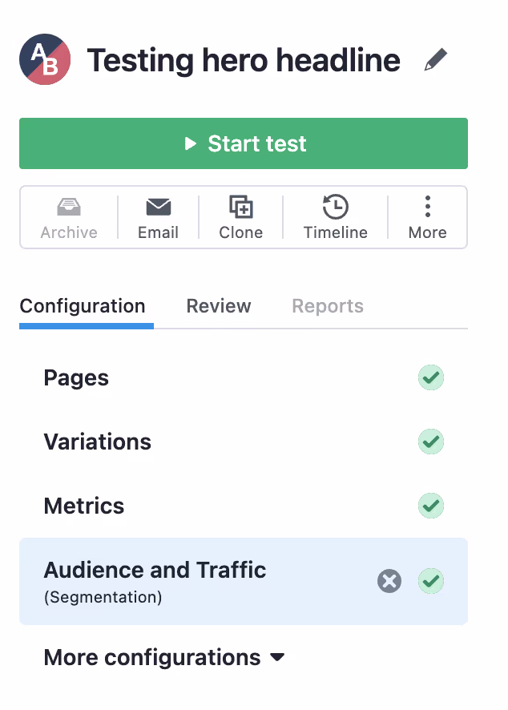This screenshot has width=508, height=710.
Task: Switch to the Reports tab
Action: (x=328, y=307)
